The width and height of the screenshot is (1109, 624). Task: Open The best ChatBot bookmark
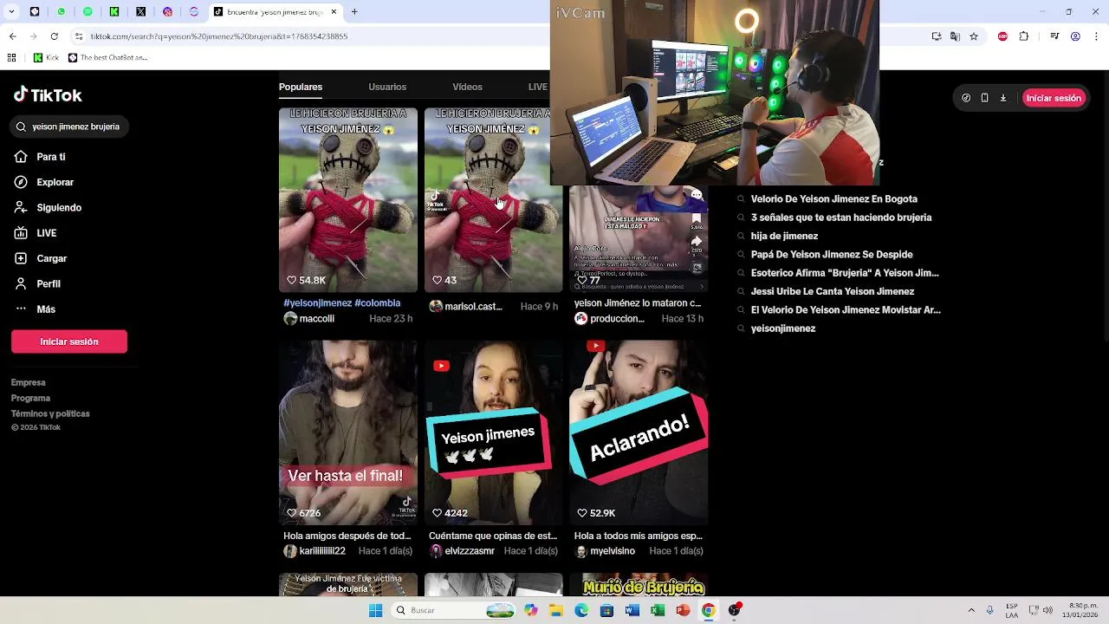[x=108, y=58]
